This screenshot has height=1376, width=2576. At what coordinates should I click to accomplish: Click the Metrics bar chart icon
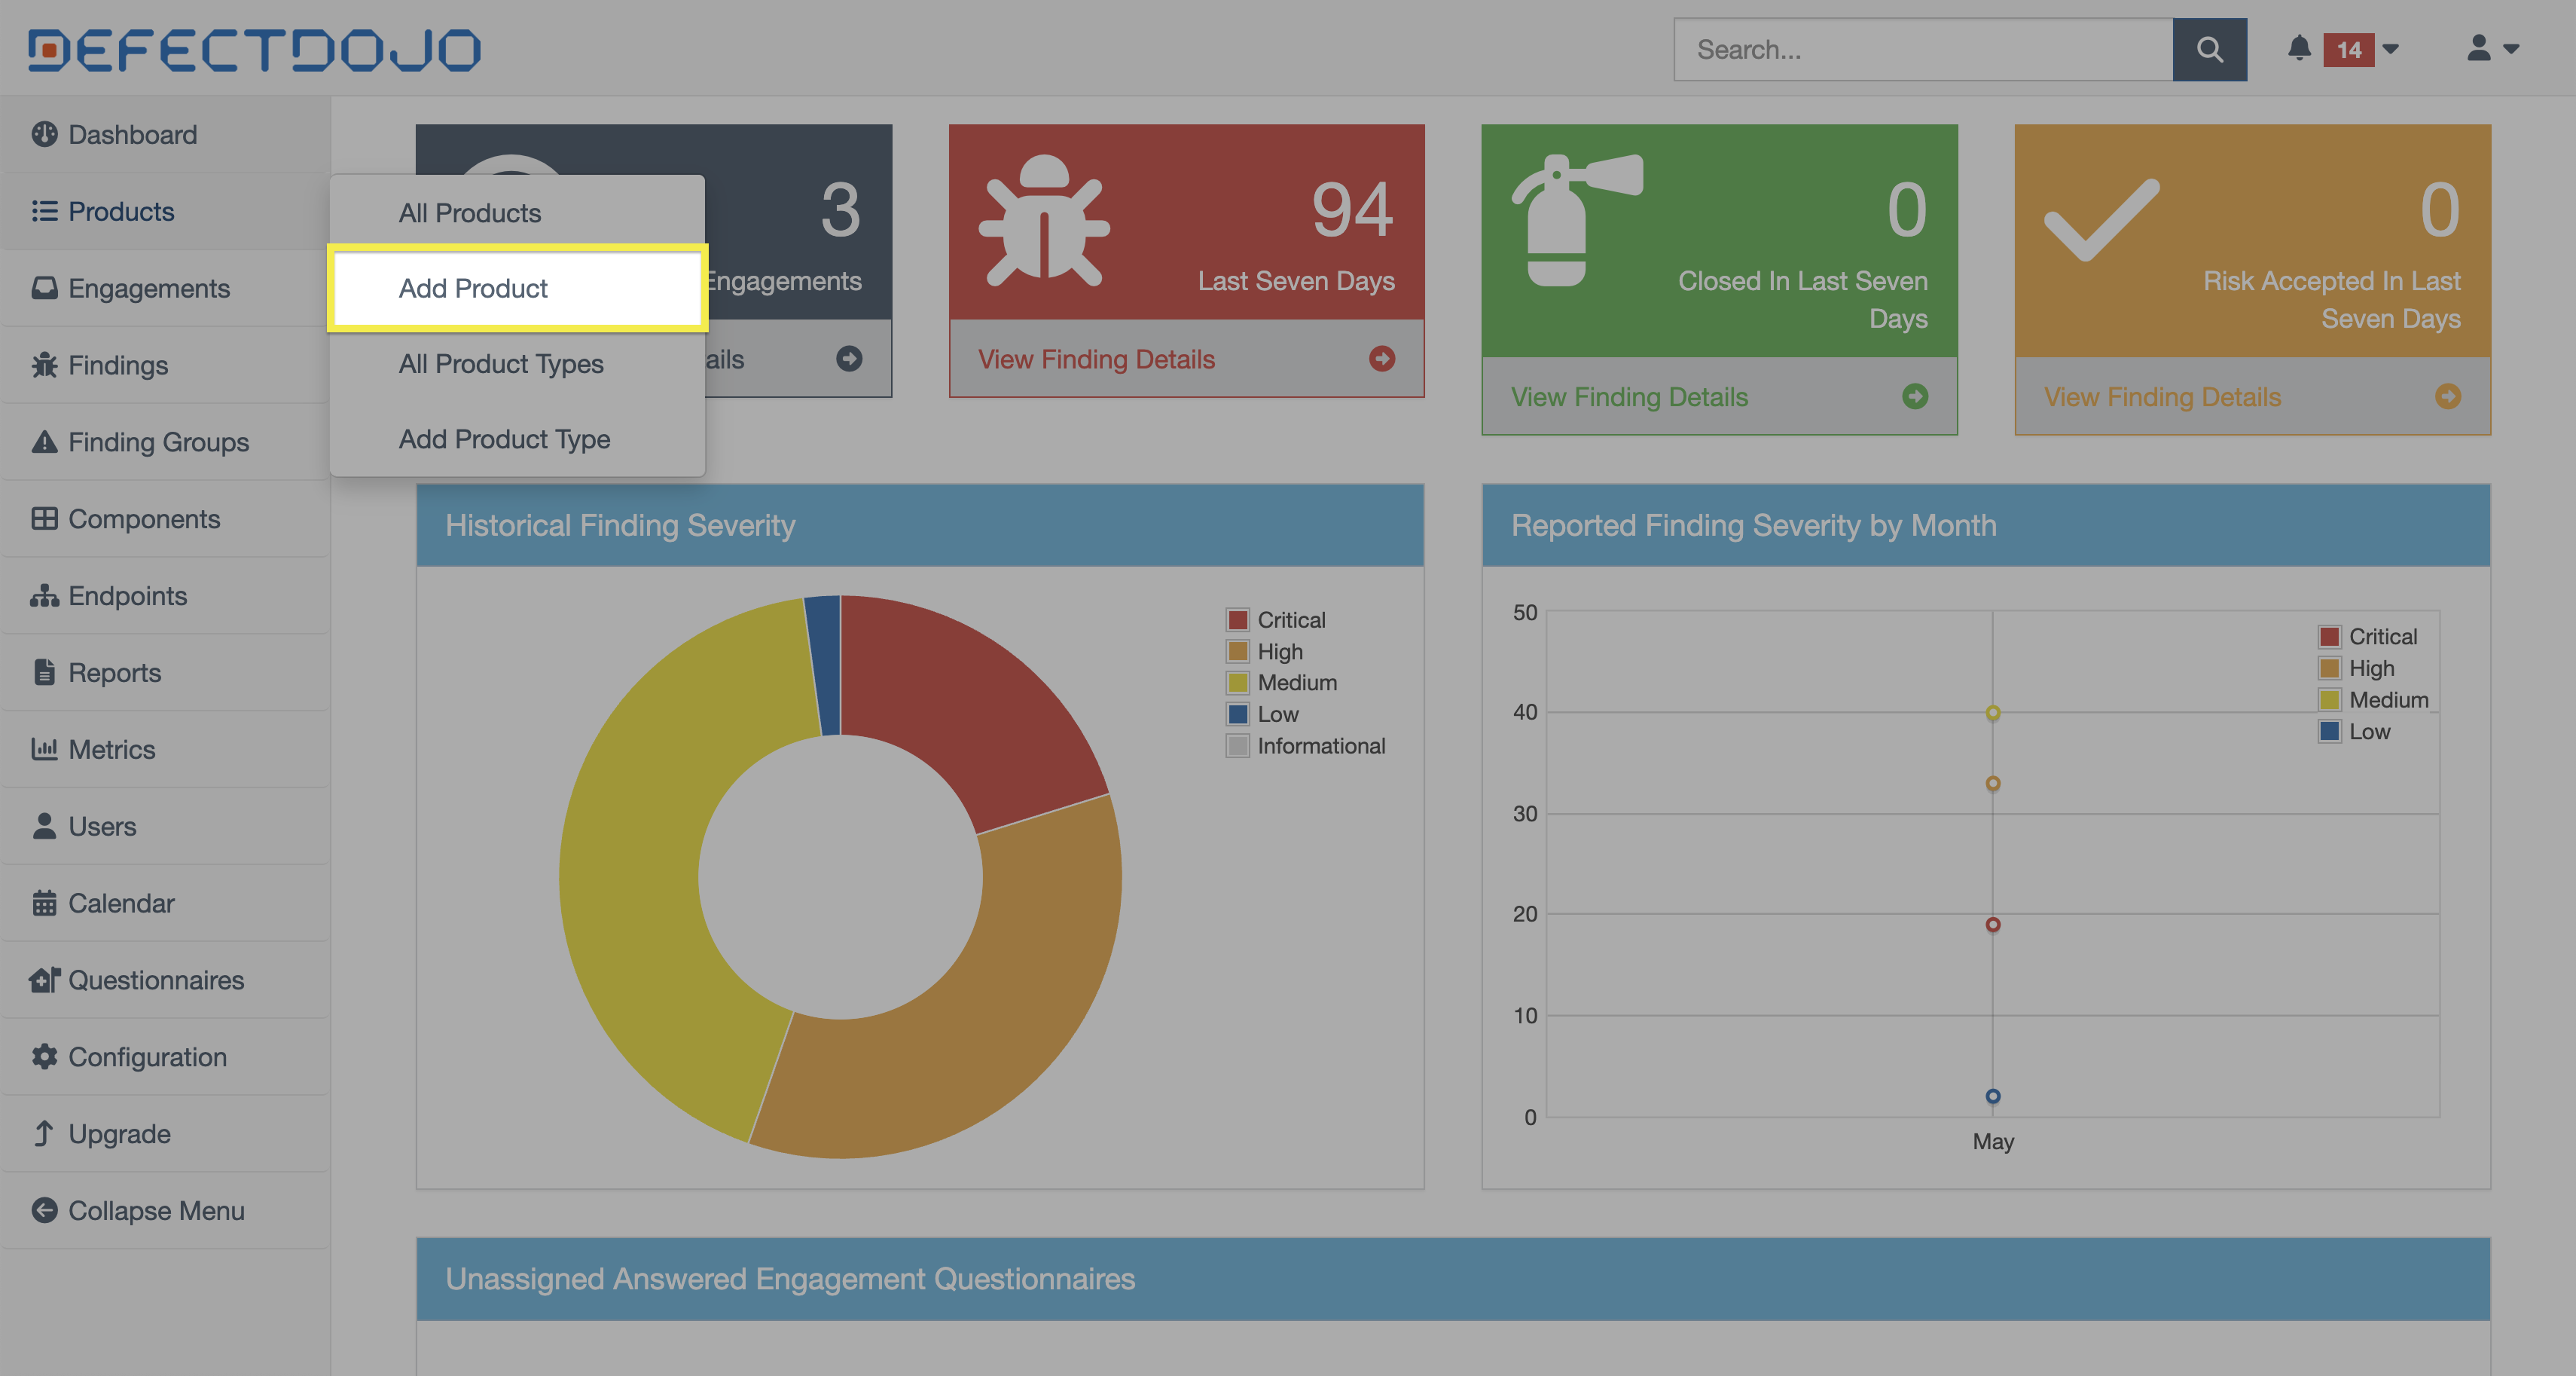(44, 748)
